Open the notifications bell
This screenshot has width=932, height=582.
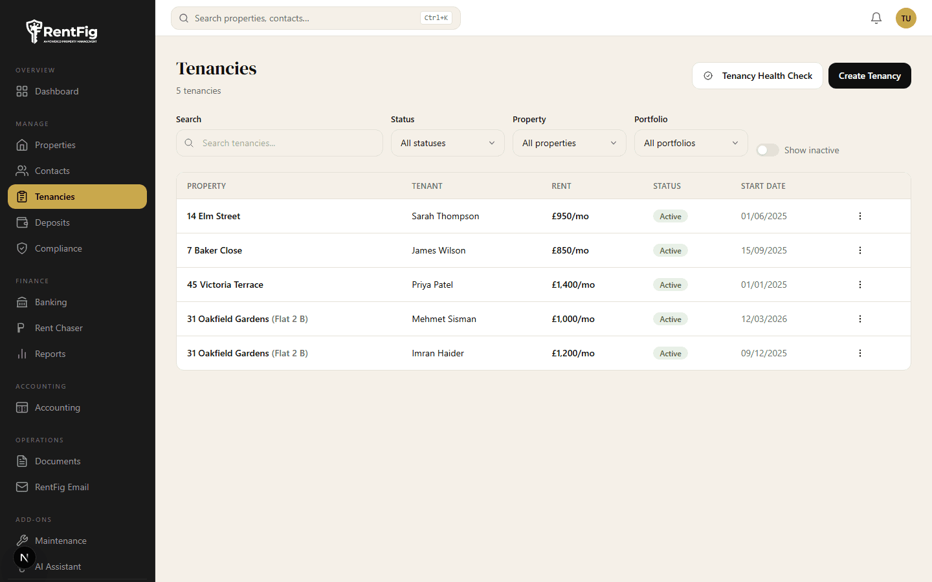876,18
